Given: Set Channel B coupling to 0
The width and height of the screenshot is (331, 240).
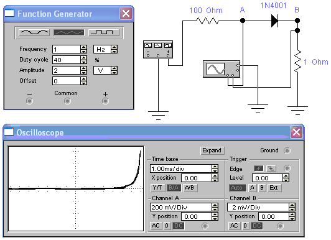Looking at the screenshot, I should [x=245, y=226].
